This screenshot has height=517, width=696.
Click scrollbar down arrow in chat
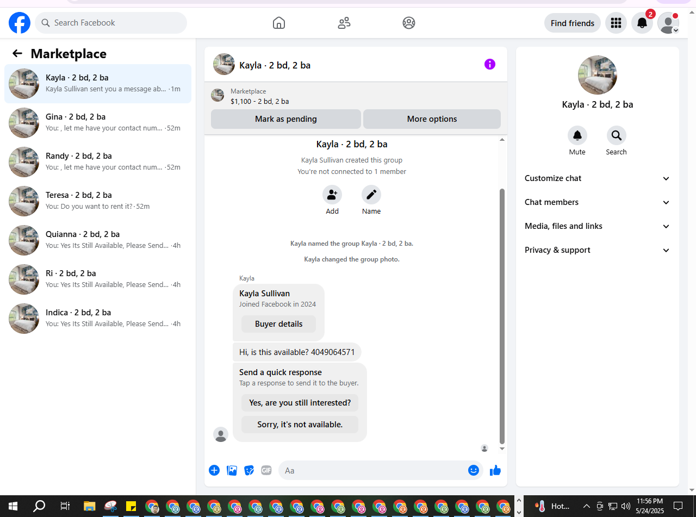pos(502,449)
